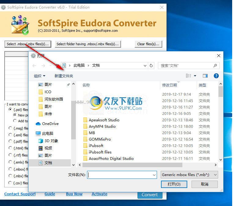Refresh the current folder listing
Screen dimensions: 234x206
coord(151,65)
